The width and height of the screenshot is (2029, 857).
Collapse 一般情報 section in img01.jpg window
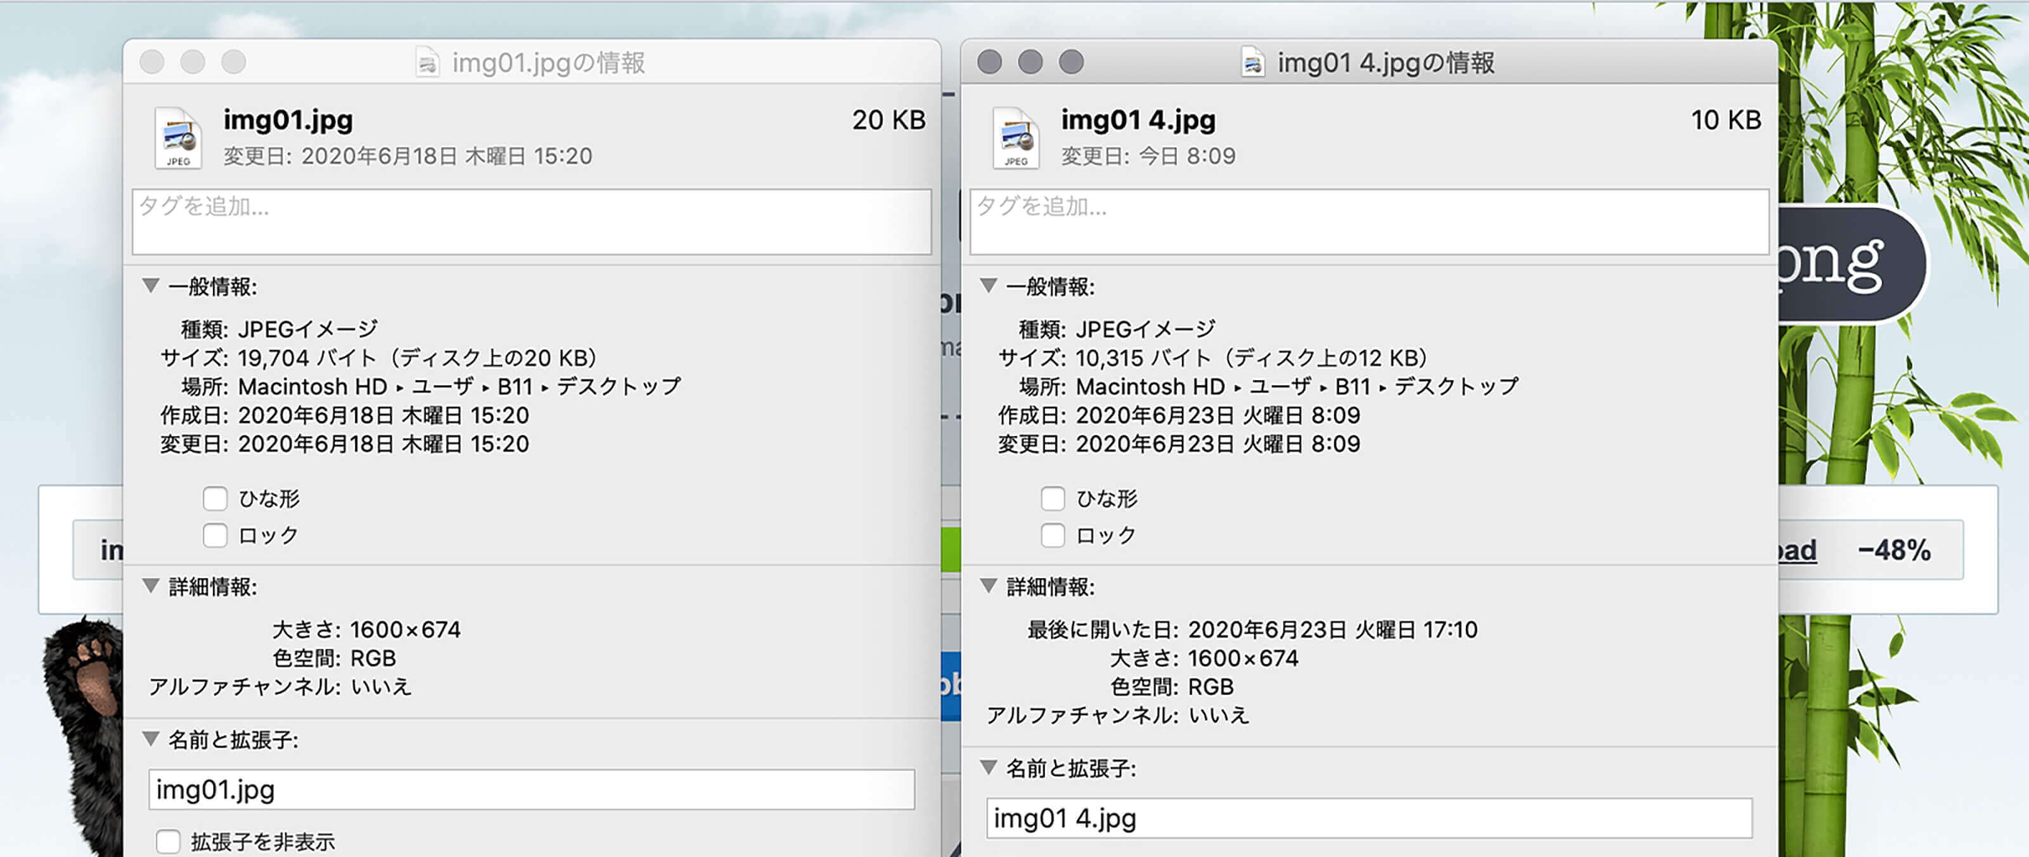(x=152, y=285)
